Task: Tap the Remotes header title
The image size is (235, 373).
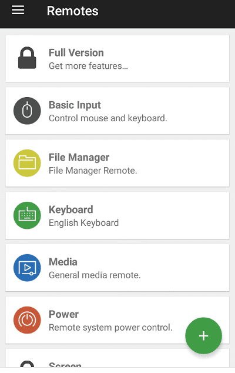Action: 72,11
